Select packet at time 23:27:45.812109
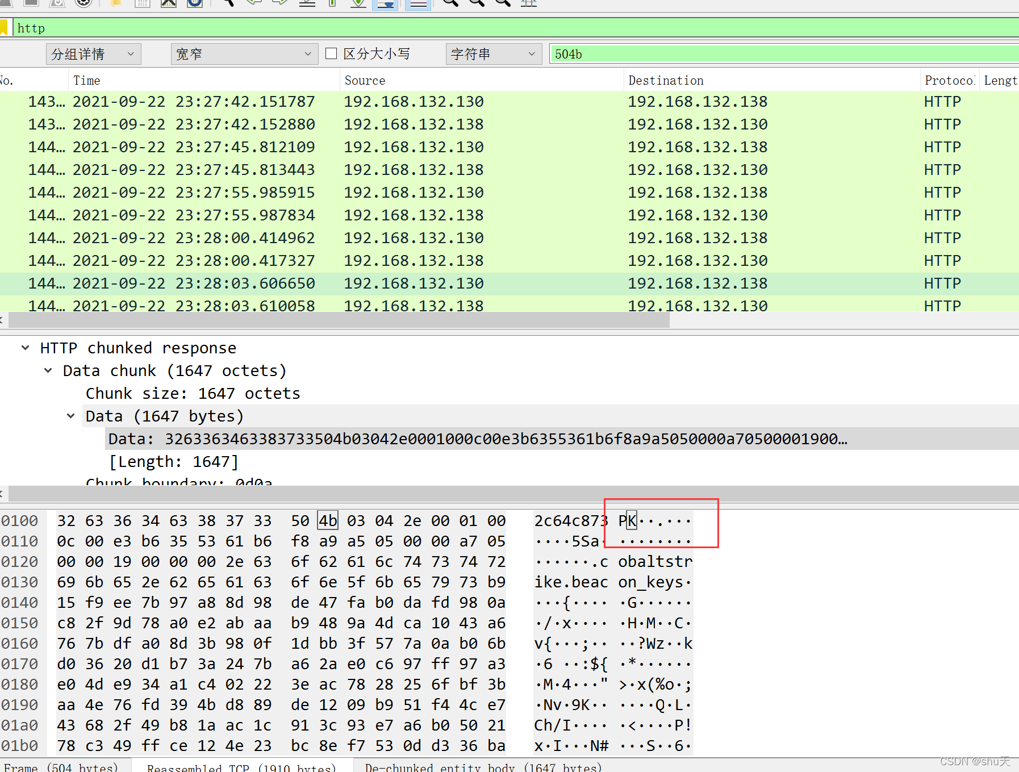 [509, 147]
